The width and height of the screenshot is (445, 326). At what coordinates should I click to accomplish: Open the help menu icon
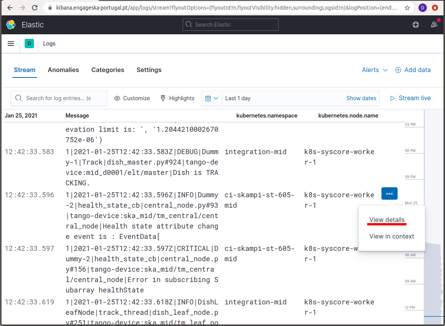tap(415, 25)
